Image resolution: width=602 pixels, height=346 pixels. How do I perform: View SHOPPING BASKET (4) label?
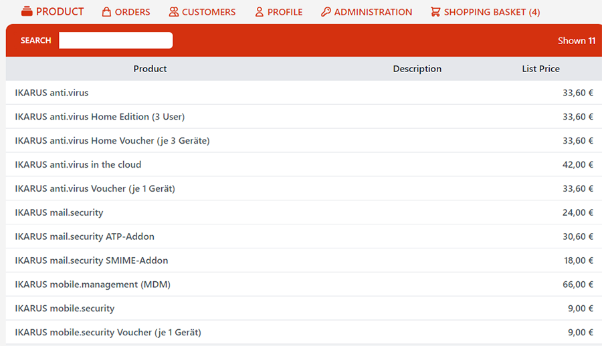pyautogui.click(x=492, y=12)
